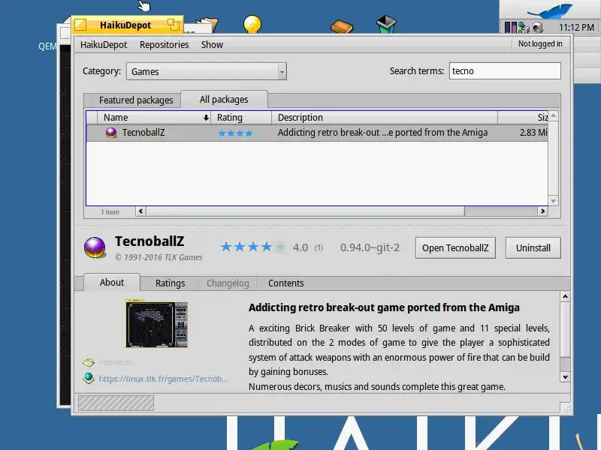Click the desktop trash can icon
Screen dimensions: 601x450
pyautogui.click(x=386, y=24)
